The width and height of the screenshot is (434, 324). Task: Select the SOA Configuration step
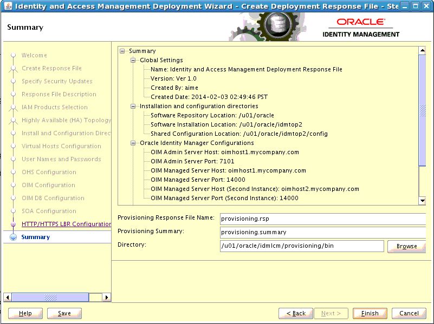(x=49, y=211)
